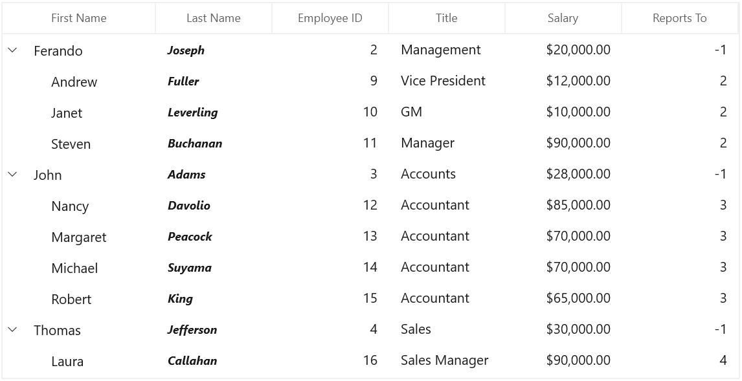Image resolution: width=742 pixels, height=381 pixels.
Task: Sort by Salary column header
Action: click(x=563, y=18)
